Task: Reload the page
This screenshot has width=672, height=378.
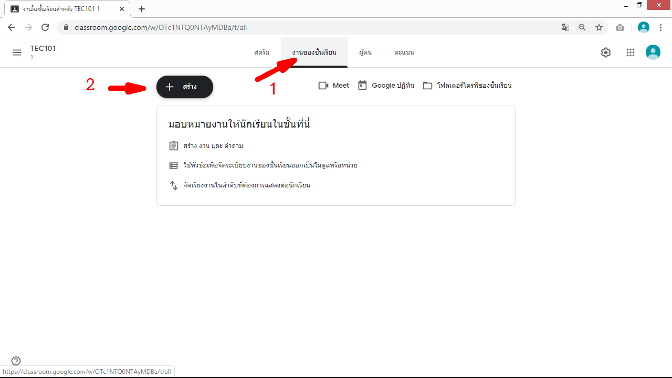Action: pos(45,27)
